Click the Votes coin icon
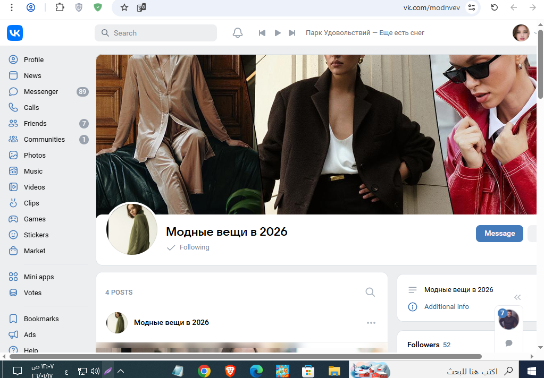Screen dimensions: 544x378 (x=13, y=293)
